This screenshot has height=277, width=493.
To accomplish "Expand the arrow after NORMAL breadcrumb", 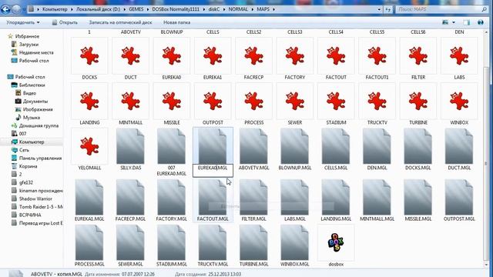I will point(253,9).
